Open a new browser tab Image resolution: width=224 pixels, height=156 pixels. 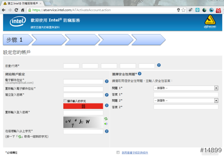point(48,3)
